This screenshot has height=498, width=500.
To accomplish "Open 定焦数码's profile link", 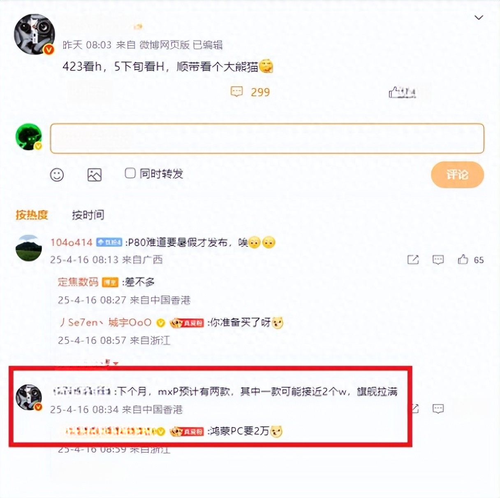I will tap(78, 282).
